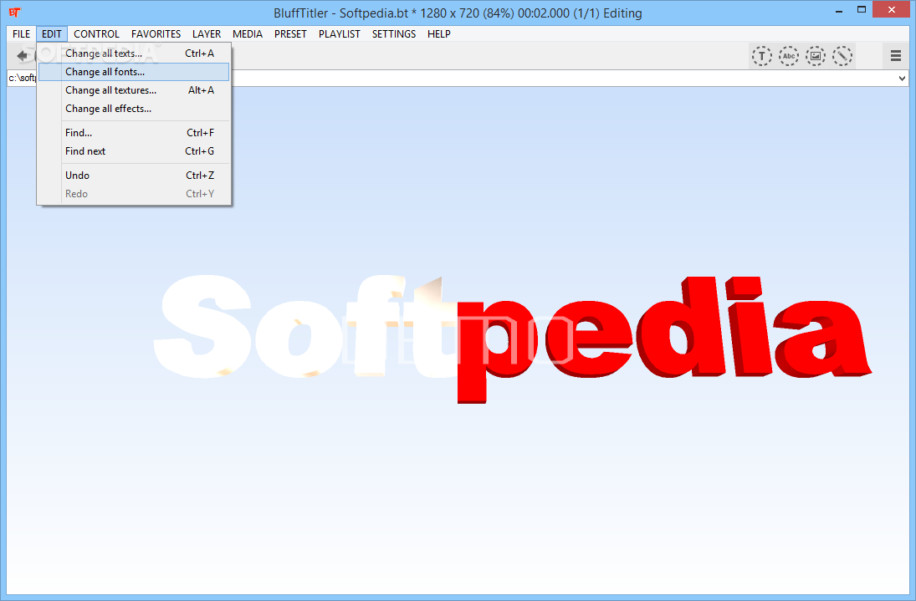This screenshot has height=601, width=916.
Task: Click the Abc dashed circle icon
Action: coord(789,56)
